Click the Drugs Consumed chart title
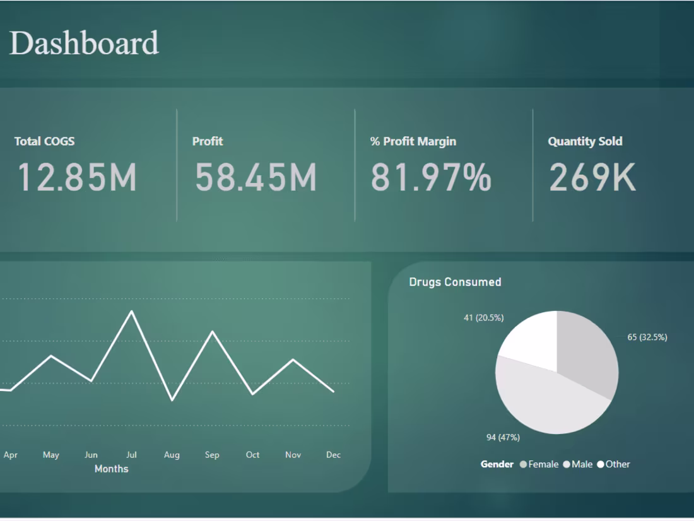The width and height of the screenshot is (694, 521). click(455, 282)
